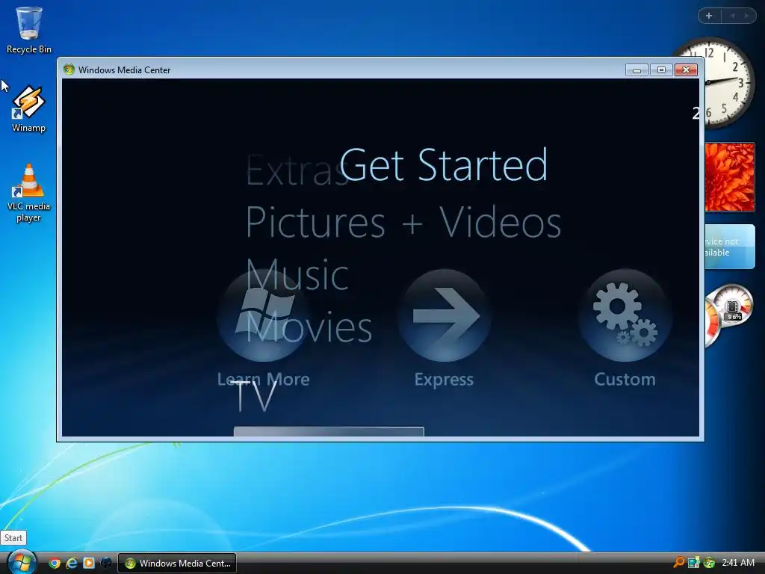Click the weather service not available gadget

(x=730, y=247)
